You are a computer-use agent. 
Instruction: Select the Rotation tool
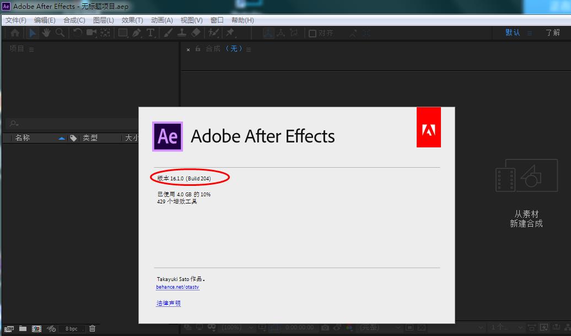[77, 33]
